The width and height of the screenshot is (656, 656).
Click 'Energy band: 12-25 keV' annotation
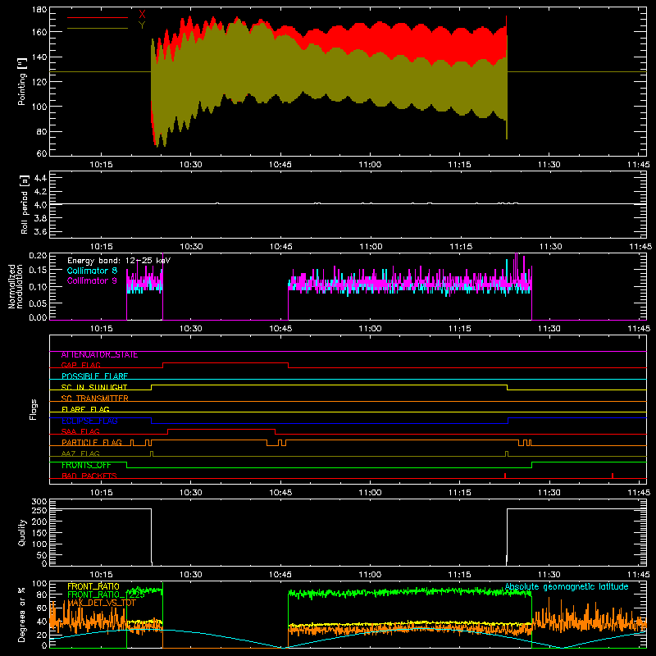pyautogui.click(x=119, y=261)
